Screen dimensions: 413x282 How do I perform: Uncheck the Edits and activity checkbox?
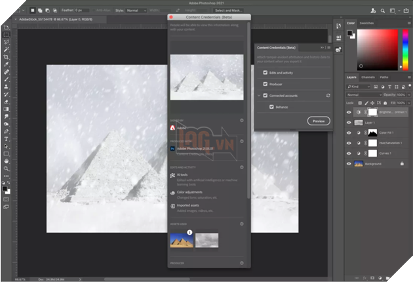point(265,73)
